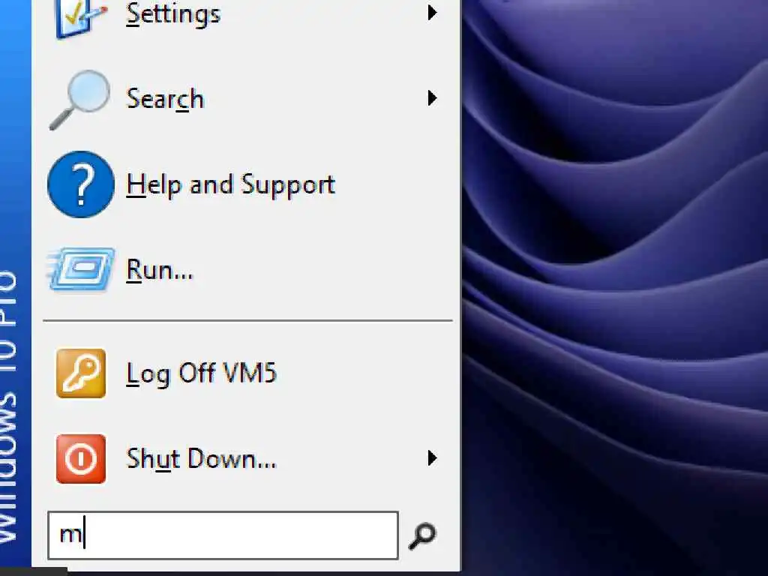The width and height of the screenshot is (768, 576).
Task: Focus the search field containing "m"
Action: [223, 535]
